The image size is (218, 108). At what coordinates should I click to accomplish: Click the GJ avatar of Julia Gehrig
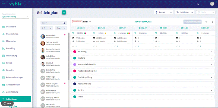coord(43,71)
